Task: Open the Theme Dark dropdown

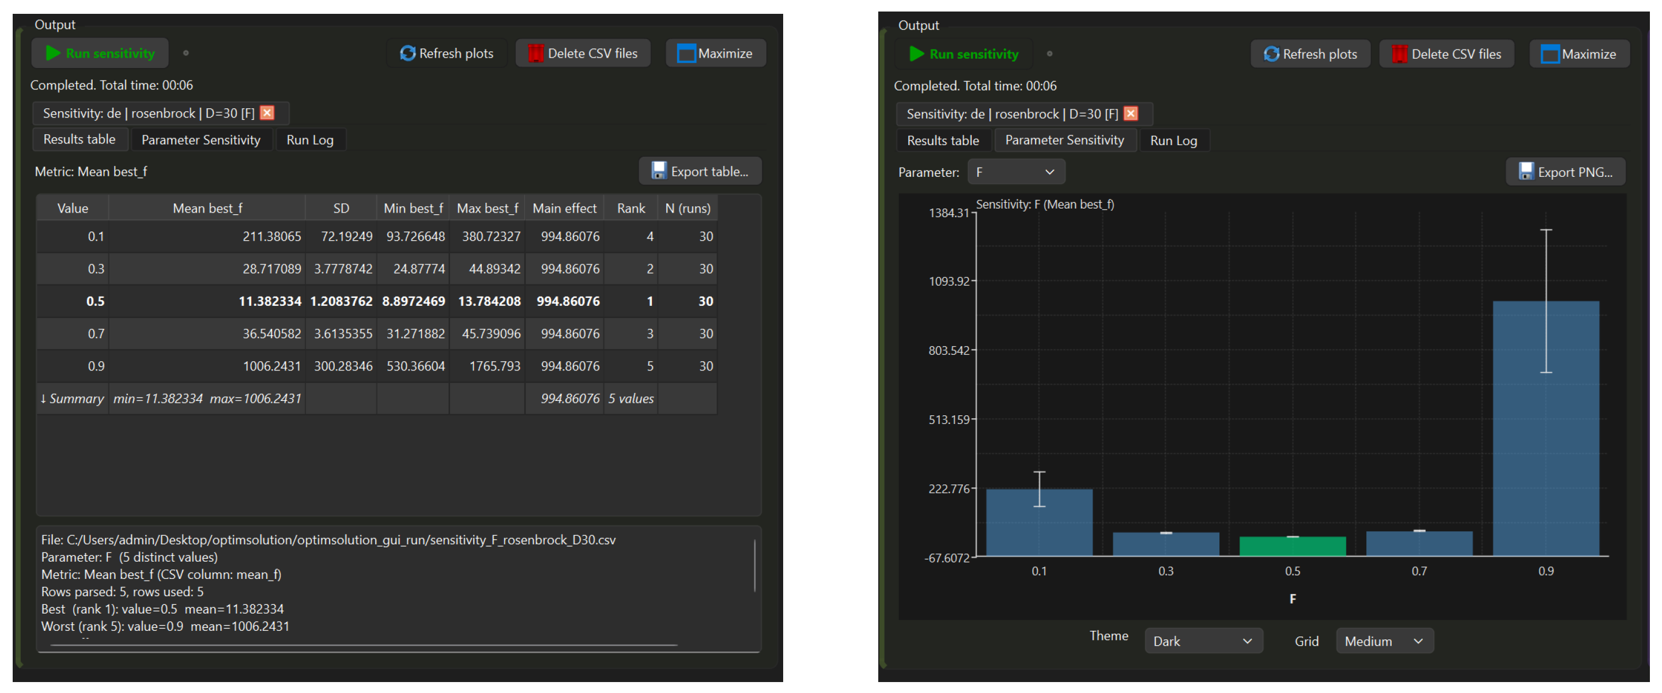Action: tap(1203, 641)
